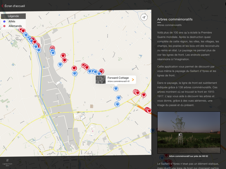Select the blue marker below Forward Cottage callout
The image size is (226, 169).
(x=116, y=89)
